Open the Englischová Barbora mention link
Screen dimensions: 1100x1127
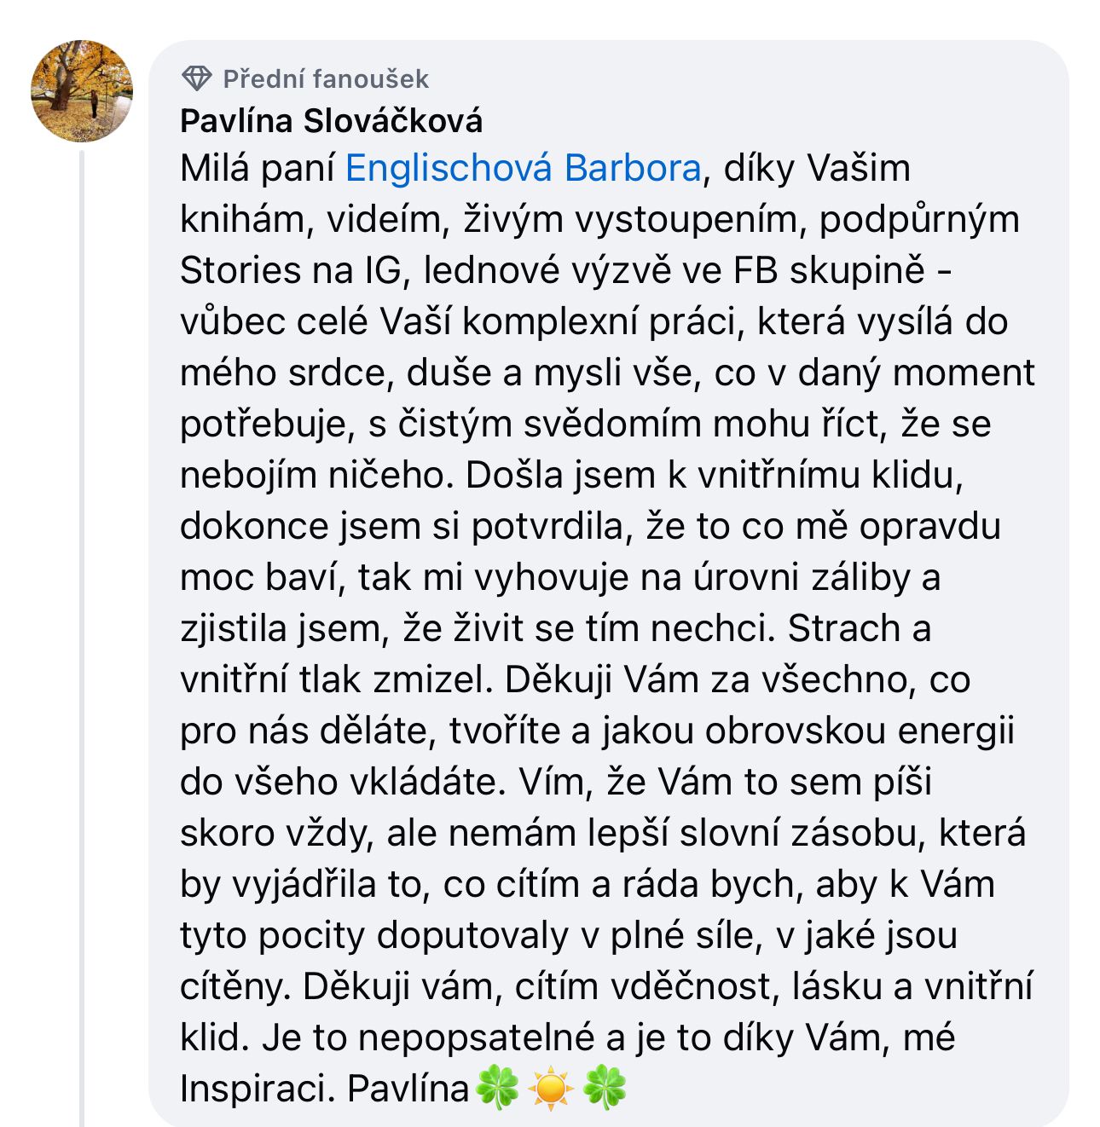click(523, 168)
